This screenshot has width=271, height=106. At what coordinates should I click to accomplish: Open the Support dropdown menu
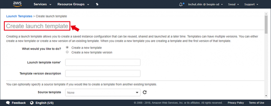251,4
